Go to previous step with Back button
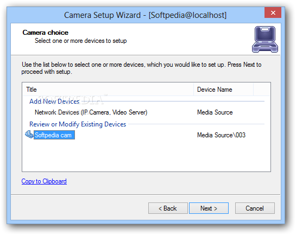Screen dimensions: 296x235 (168, 208)
